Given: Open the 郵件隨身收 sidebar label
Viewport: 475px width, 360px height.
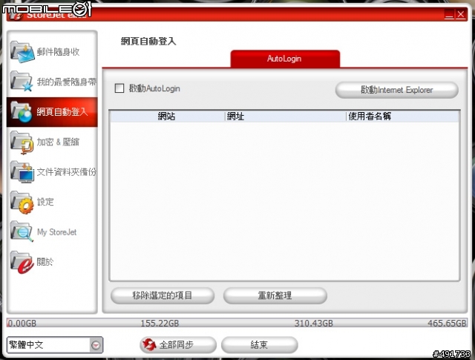Looking at the screenshot, I should pyautogui.click(x=58, y=52).
